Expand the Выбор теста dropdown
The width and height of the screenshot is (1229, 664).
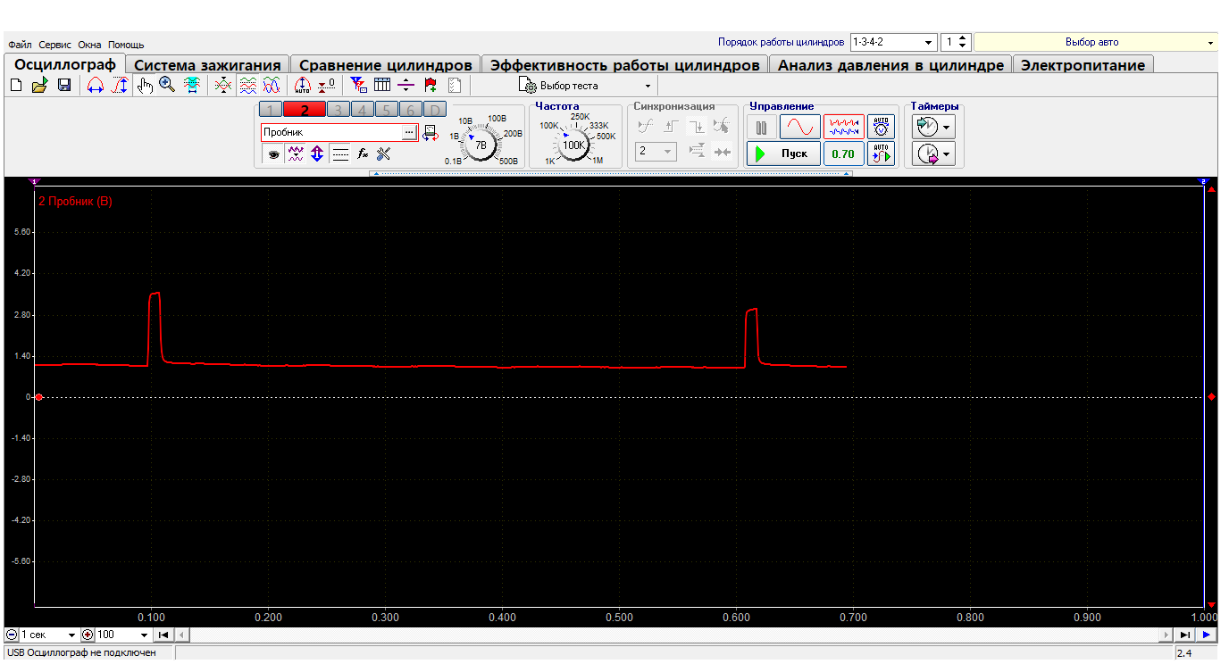click(x=648, y=87)
